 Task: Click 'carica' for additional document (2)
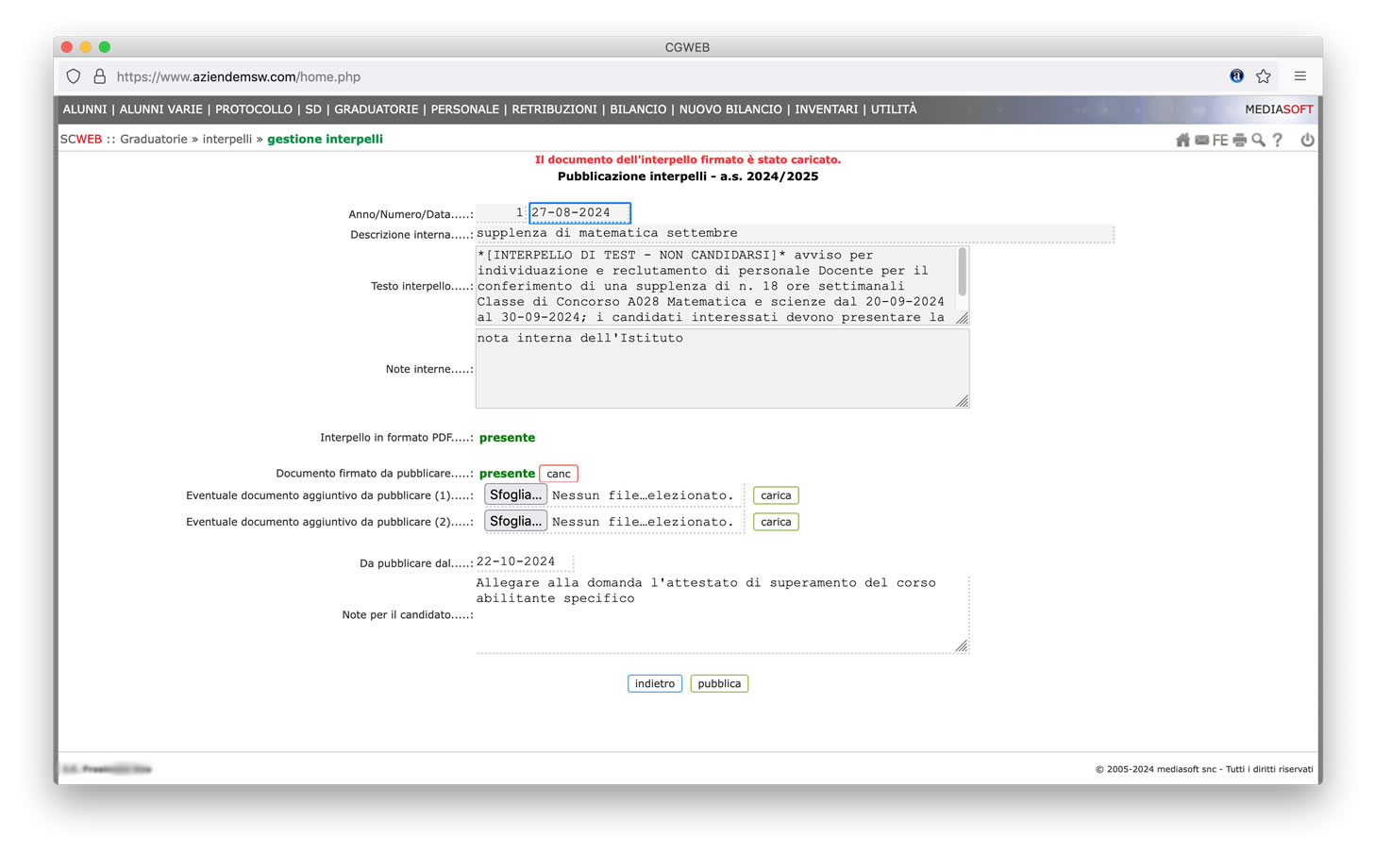pyautogui.click(x=776, y=522)
